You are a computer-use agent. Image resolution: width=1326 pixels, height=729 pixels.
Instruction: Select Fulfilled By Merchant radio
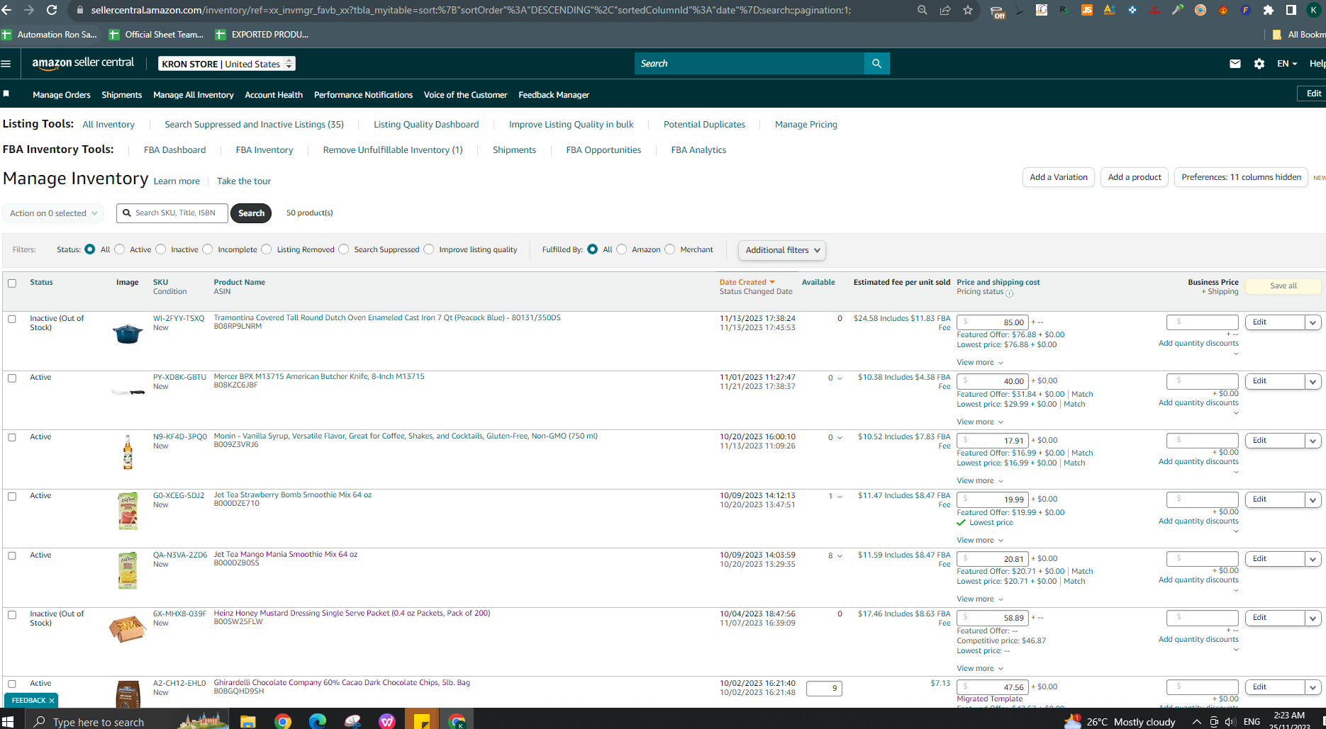[x=670, y=249]
